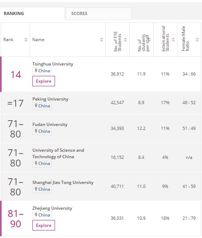Image resolution: width=202 pixels, height=238 pixels.
Task: Sort table by Name column arrows
Action: 101,40
